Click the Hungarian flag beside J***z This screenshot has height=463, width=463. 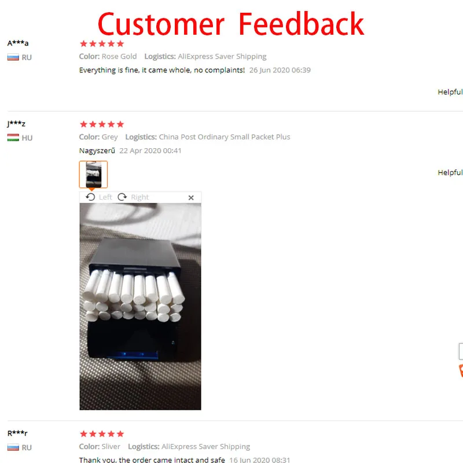(13, 138)
